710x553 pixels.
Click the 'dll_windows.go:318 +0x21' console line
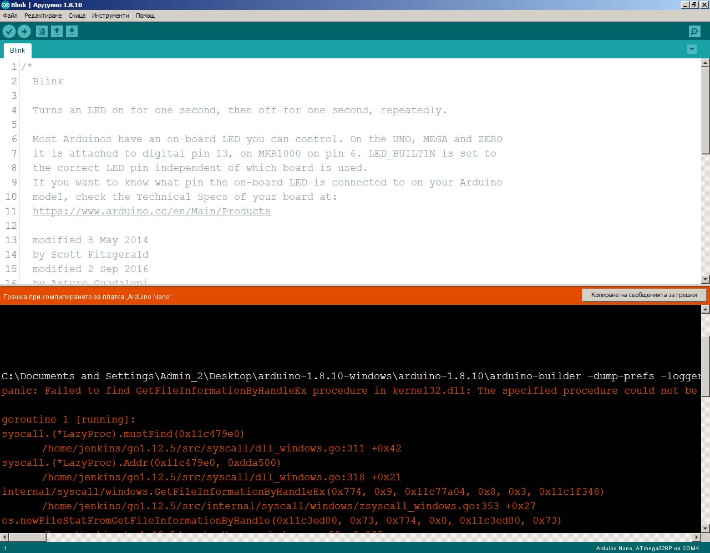222,477
